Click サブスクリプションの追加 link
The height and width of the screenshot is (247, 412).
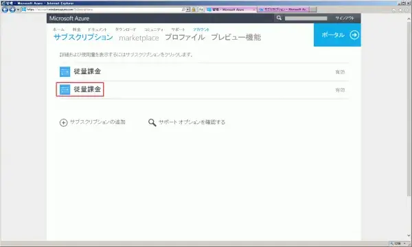click(x=98, y=122)
